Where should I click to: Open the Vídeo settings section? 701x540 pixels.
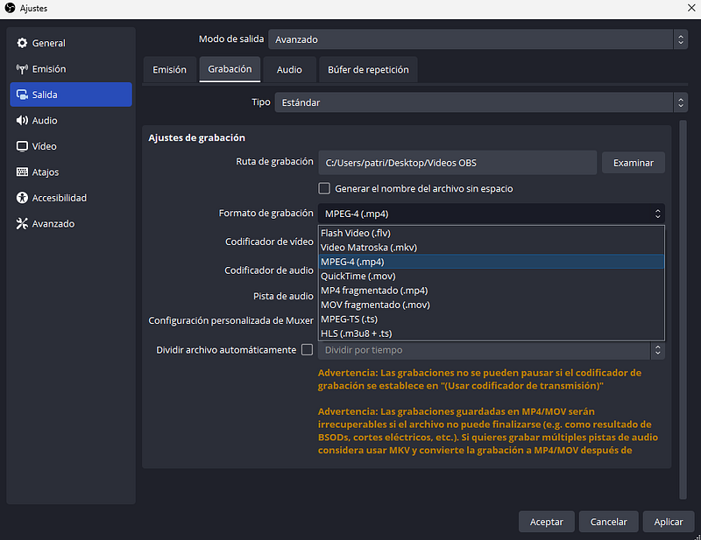[71, 146]
